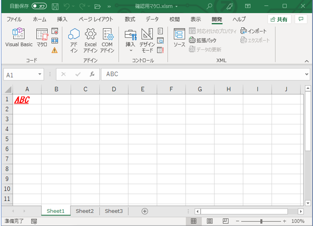
Task: Click the macro recording status icon
Action: click(34, 221)
